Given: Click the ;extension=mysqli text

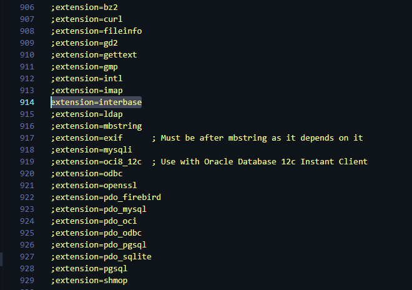Looking at the screenshot, I should point(91,149).
